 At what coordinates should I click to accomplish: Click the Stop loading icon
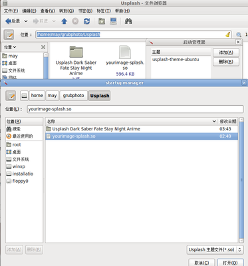coord(75,21)
